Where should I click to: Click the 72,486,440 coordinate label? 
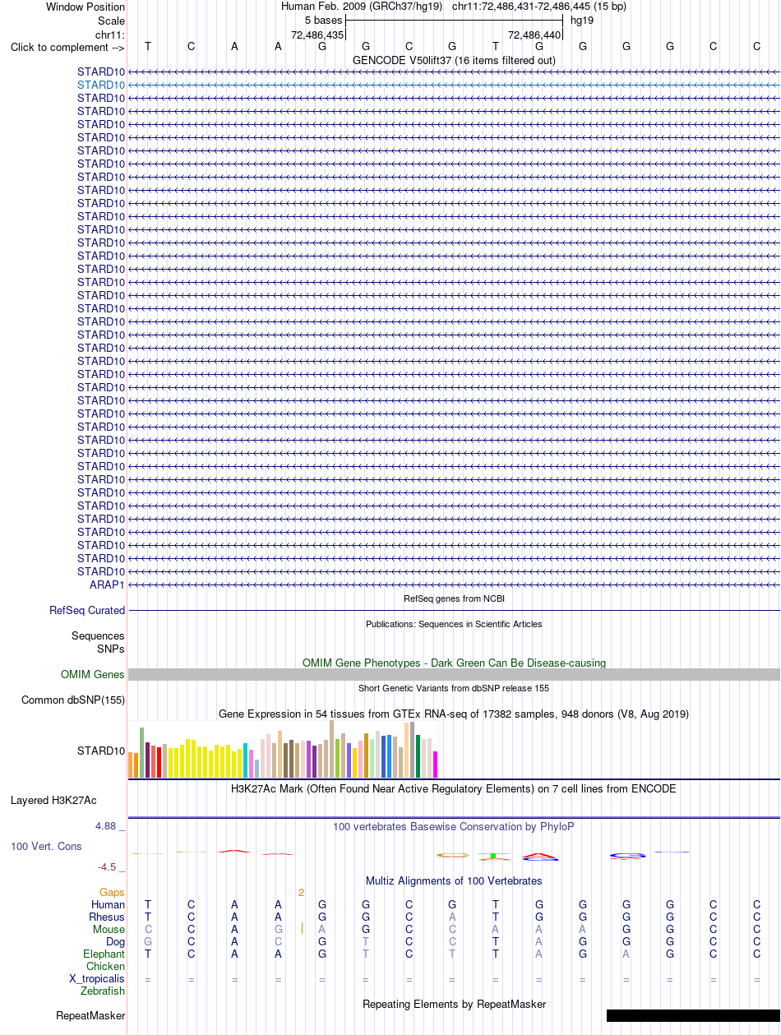click(x=534, y=35)
